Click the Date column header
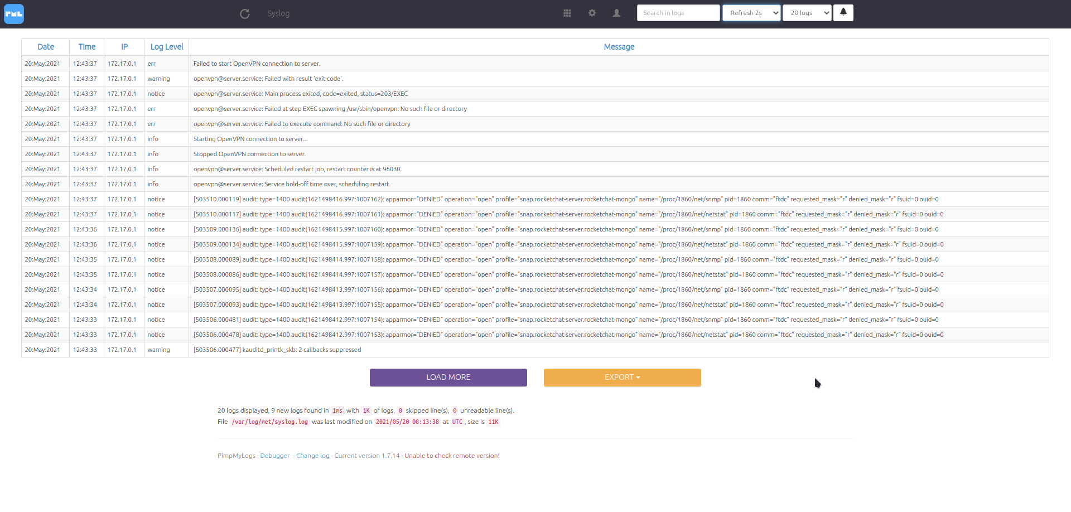Viewport: 1071px width, 512px height. 46,47
